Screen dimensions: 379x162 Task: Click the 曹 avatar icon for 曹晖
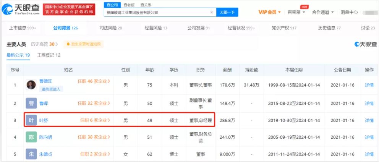point(31,103)
